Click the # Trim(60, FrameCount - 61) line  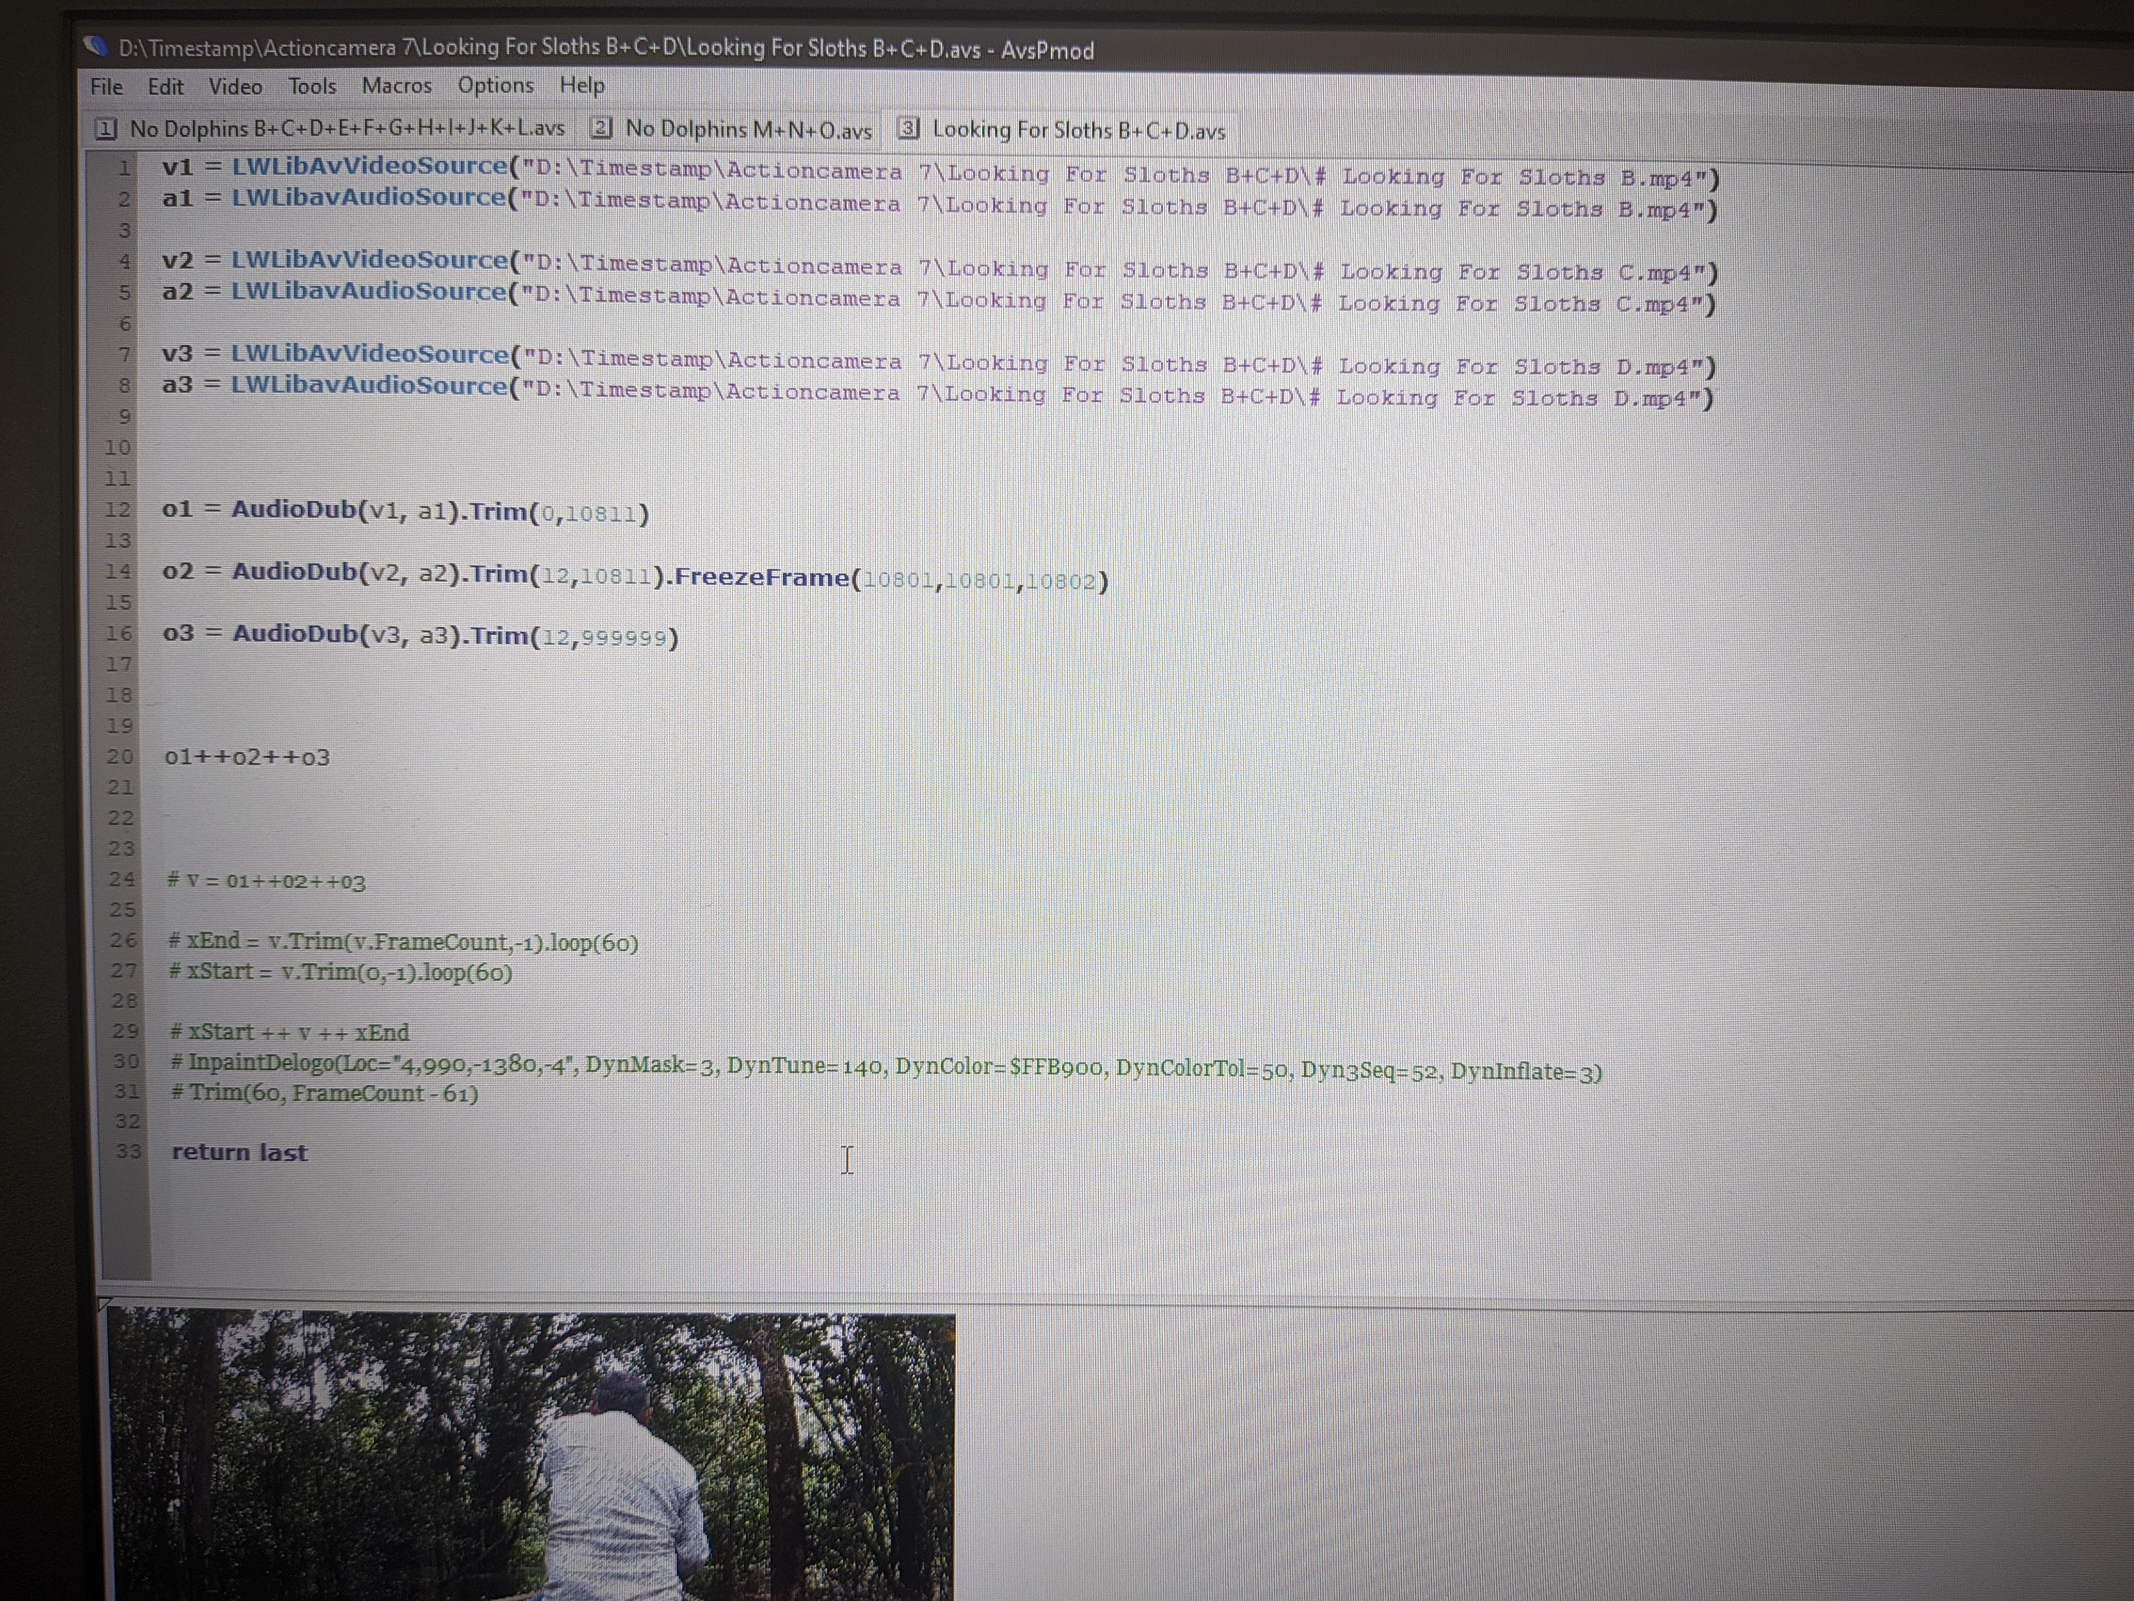(324, 1093)
